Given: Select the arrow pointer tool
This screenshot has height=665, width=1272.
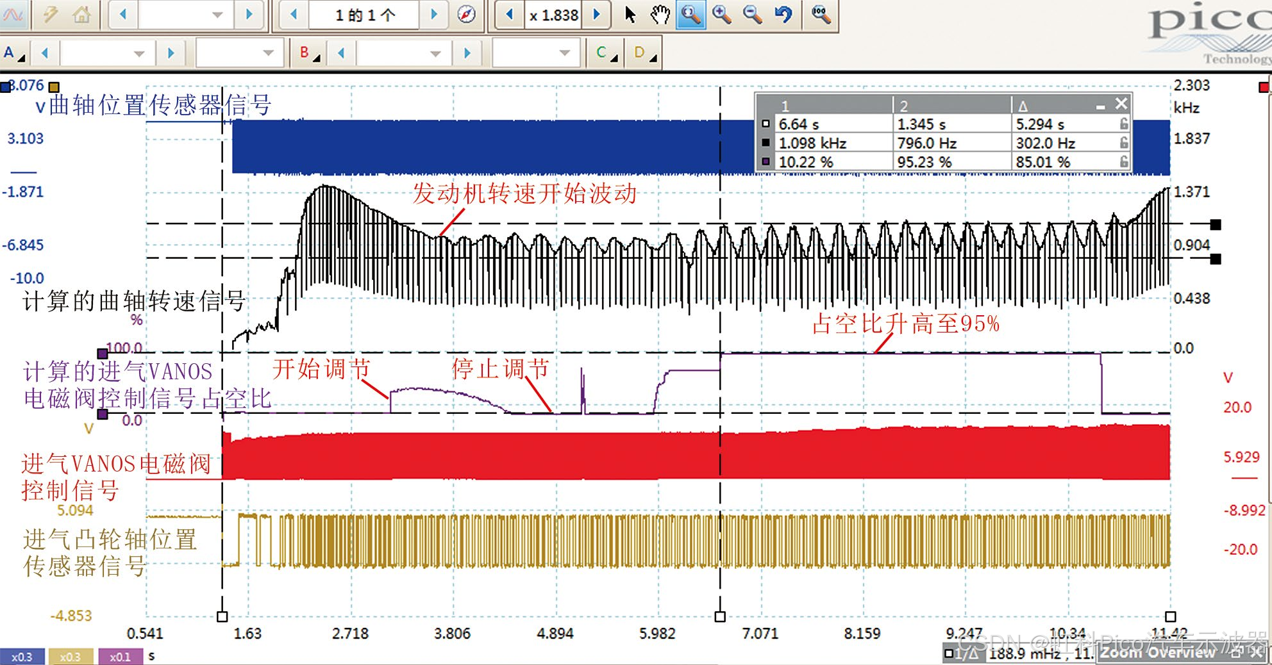Looking at the screenshot, I should click(630, 14).
